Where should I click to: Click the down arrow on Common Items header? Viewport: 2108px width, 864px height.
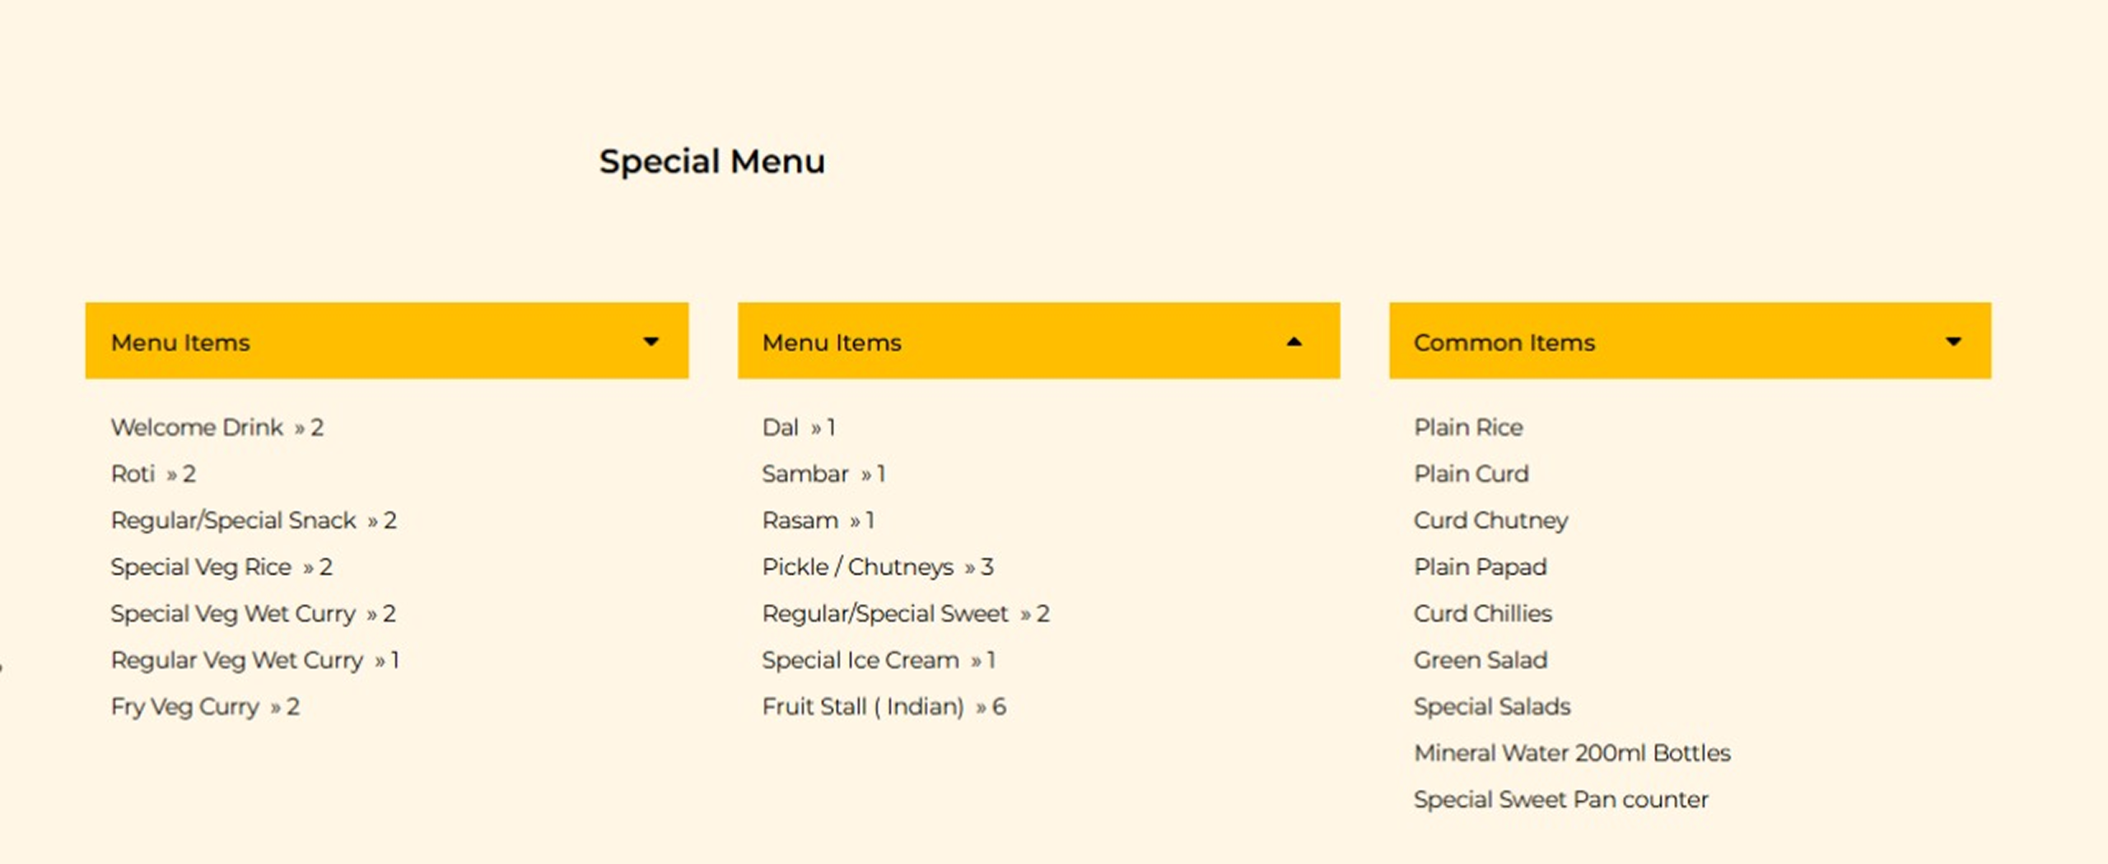1952,341
